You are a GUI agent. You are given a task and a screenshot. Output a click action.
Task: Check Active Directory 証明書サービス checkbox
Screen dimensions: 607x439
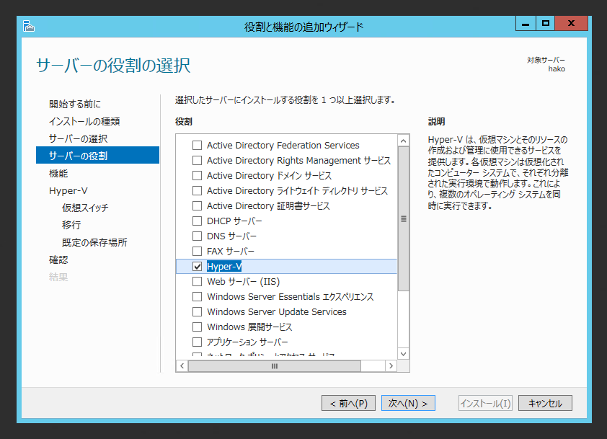(197, 205)
